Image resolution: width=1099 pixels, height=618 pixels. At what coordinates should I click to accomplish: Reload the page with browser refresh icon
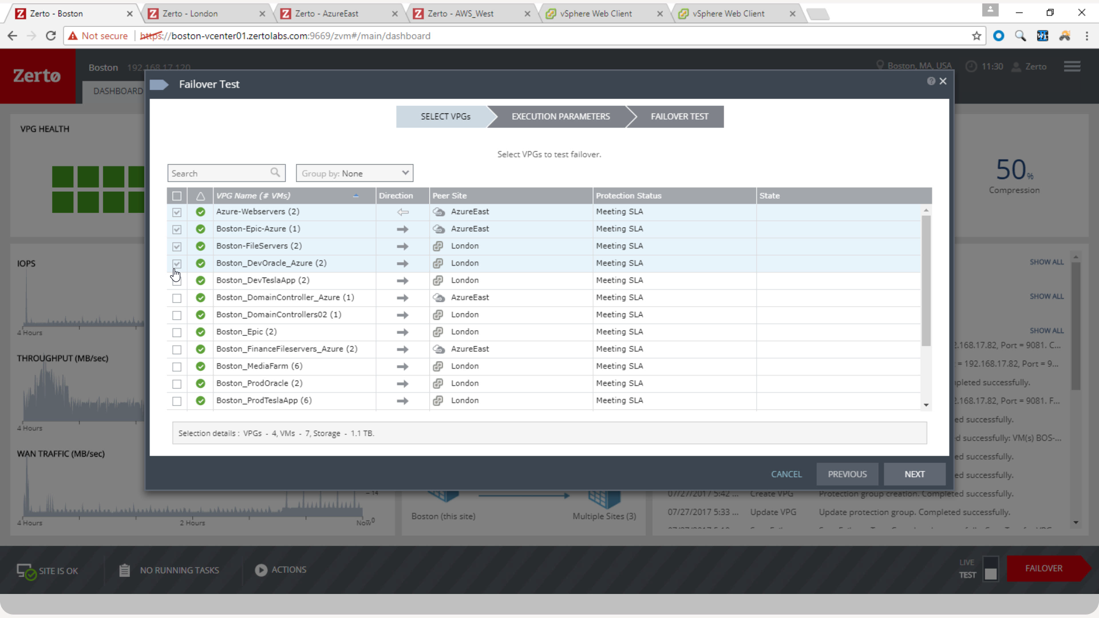tap(51, 36)
